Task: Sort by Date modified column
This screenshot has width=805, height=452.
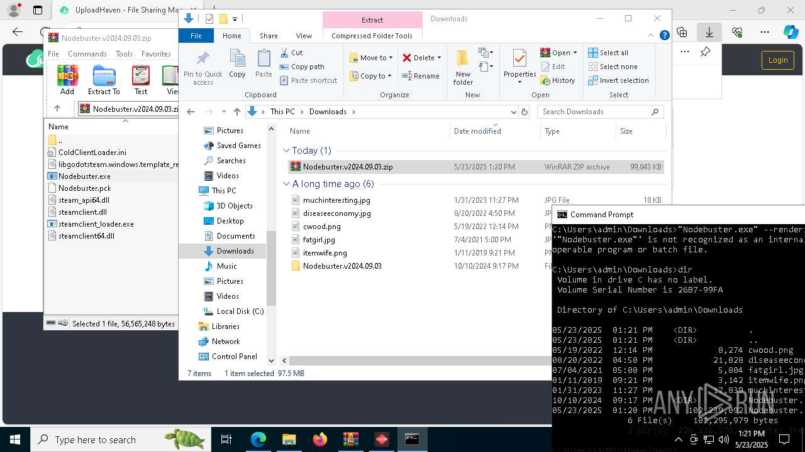Action: [x=477, y=131]
